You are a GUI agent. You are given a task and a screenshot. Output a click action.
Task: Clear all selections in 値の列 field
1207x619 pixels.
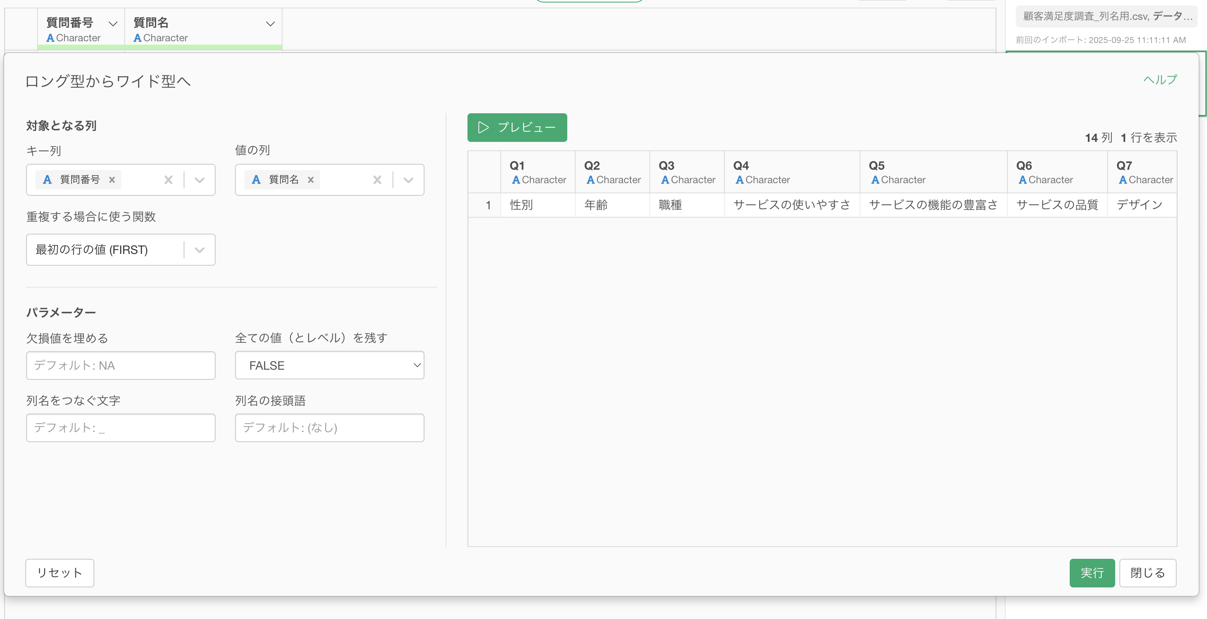(377, 179)
